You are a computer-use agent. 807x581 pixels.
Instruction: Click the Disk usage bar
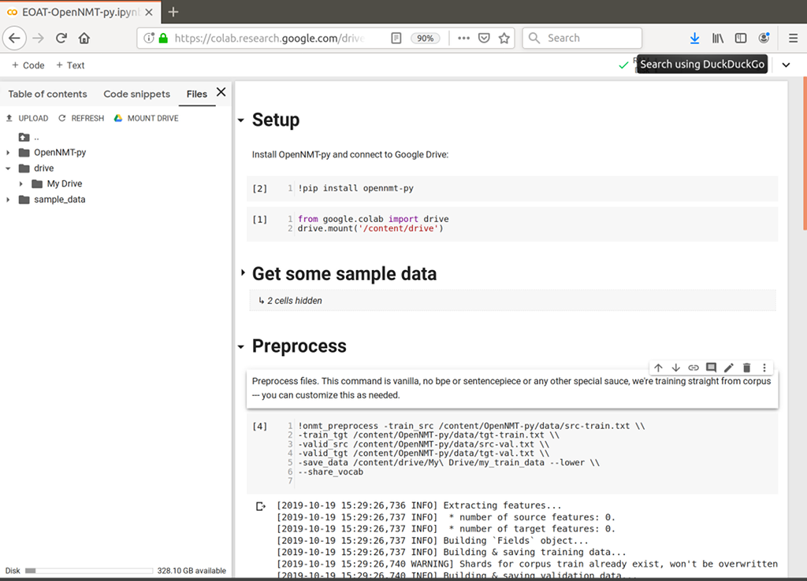point(89,571)
